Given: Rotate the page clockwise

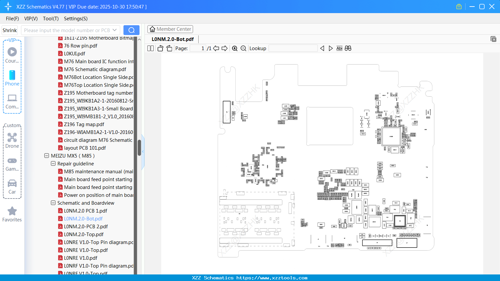Looking at the screenshot, I should pos(169,48).
